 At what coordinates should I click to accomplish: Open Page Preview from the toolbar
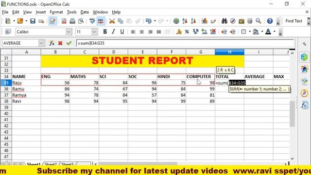81,21
